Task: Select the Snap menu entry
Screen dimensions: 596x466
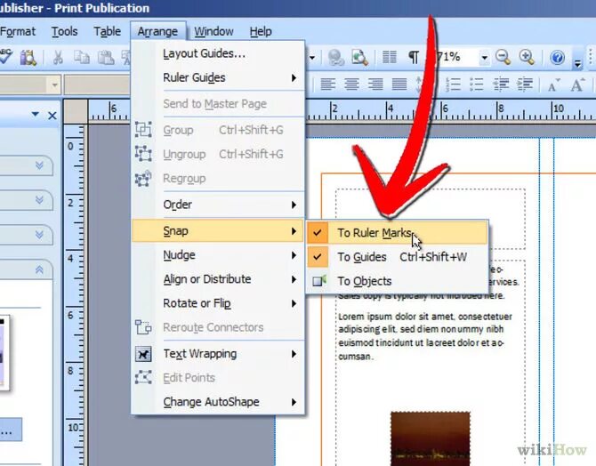Action: 218,230
